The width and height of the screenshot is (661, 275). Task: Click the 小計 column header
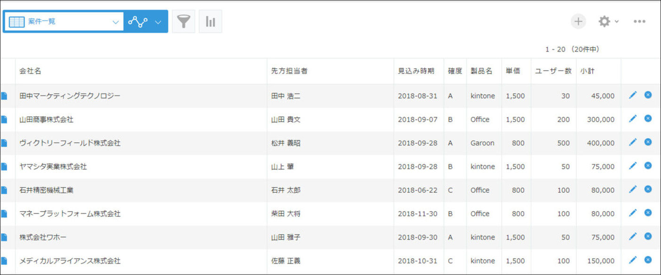(587, 71)
